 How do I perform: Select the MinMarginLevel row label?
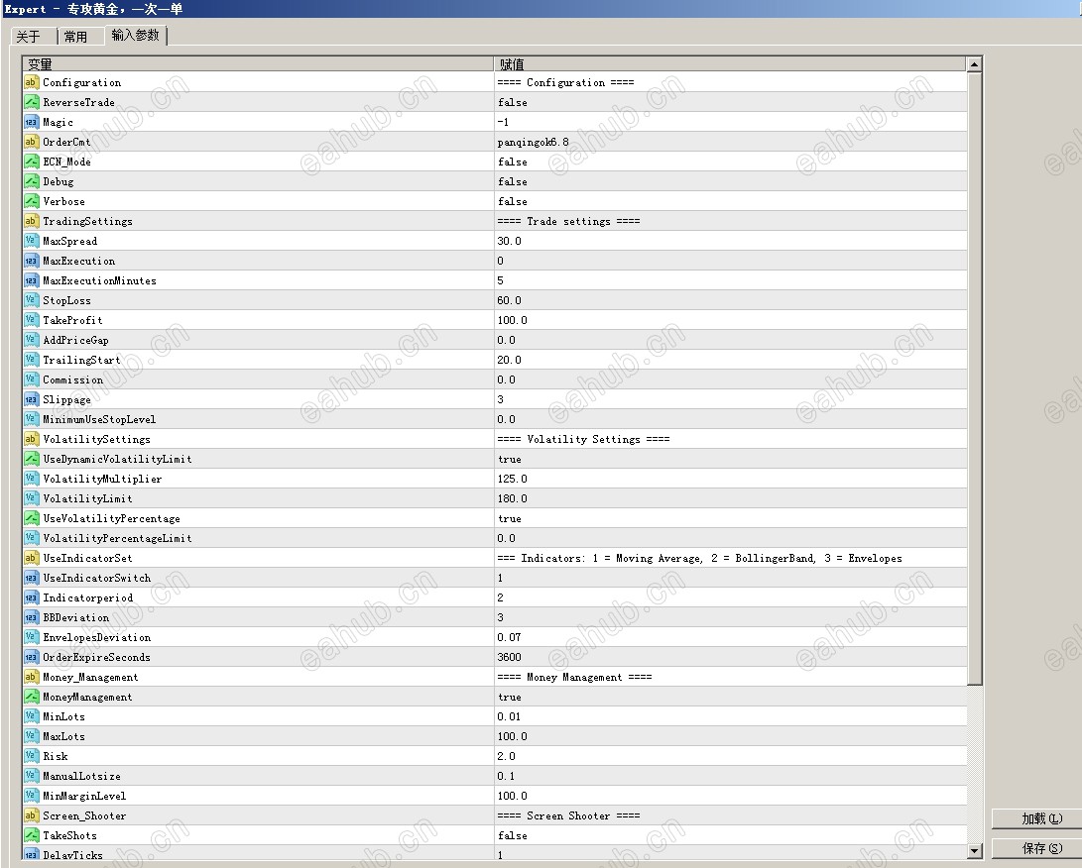click(x=84, y=797)
